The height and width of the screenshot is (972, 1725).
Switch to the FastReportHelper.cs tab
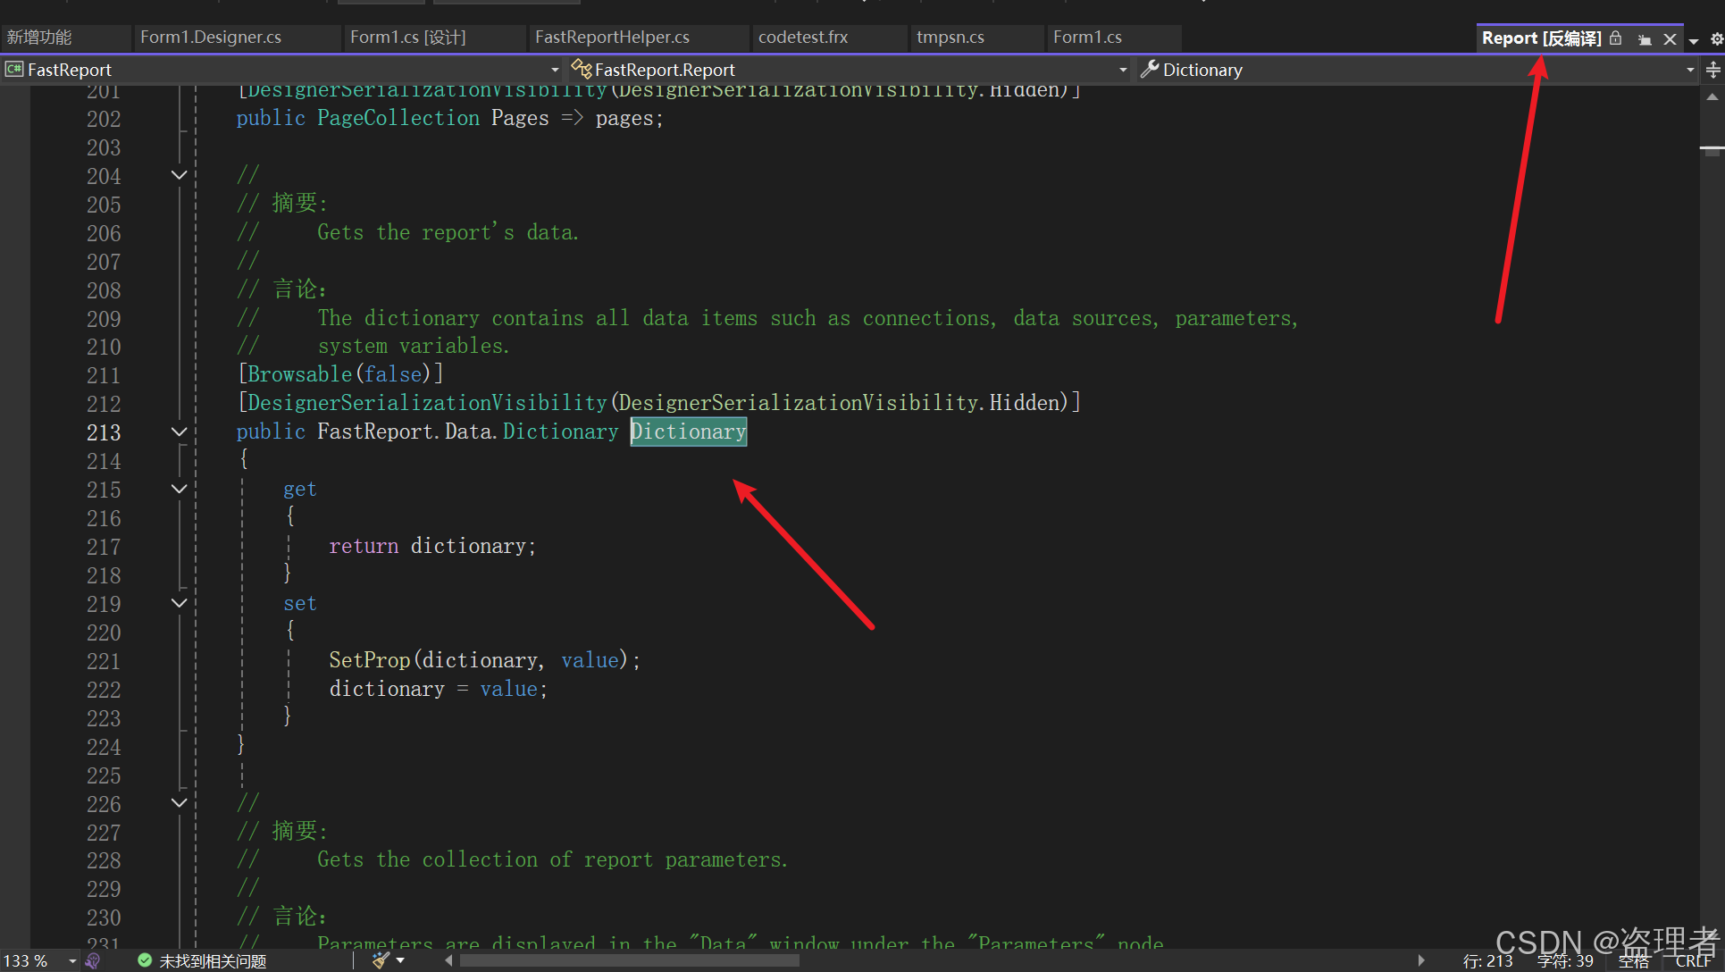pos(612,37)
